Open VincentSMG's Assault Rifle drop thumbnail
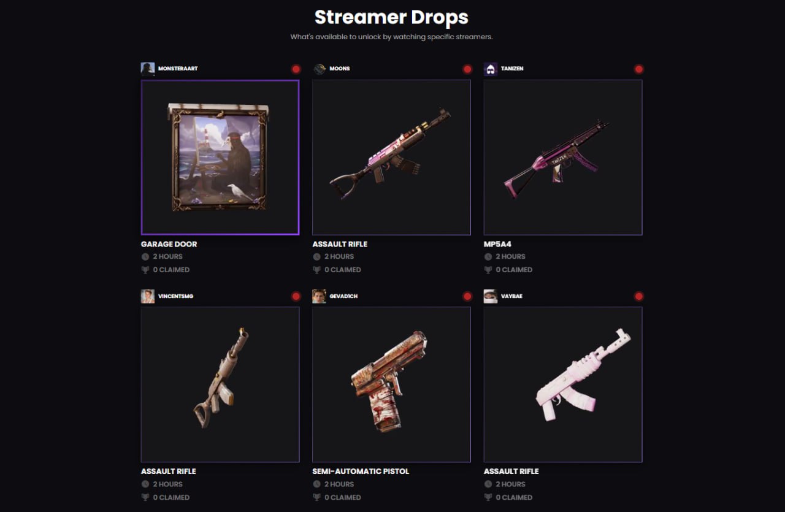The height and width of the screenshot is (512, 785). tap(220, 384)
